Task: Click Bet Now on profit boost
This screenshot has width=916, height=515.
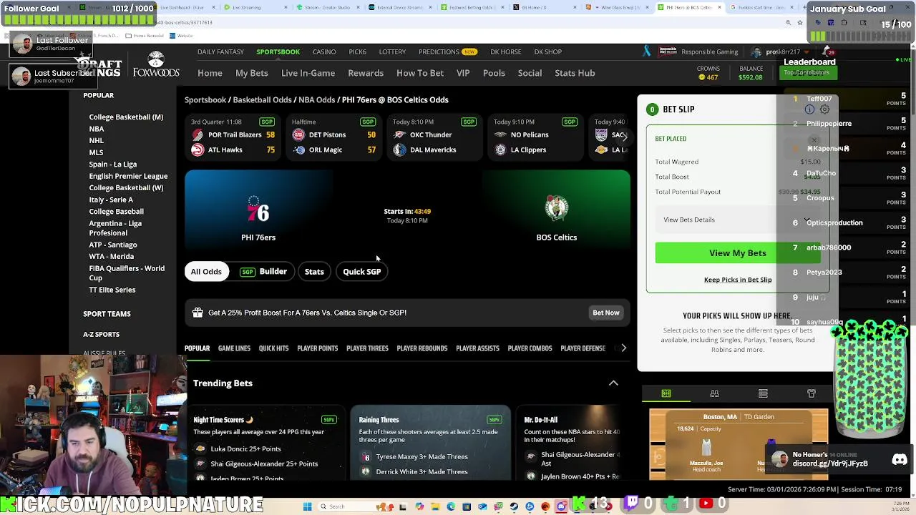Action: [x=605, y=313]
